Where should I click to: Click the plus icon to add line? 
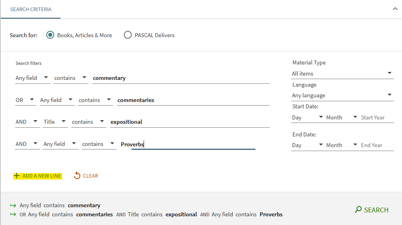point(17,176)
